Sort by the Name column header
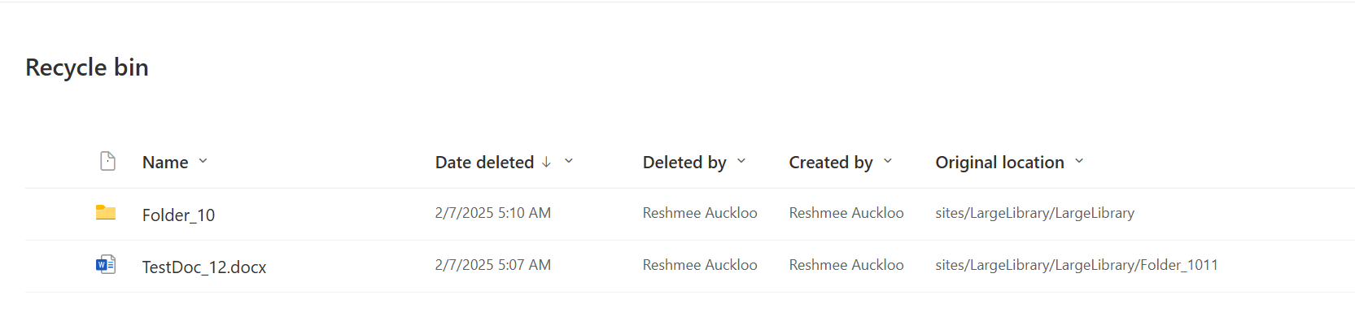 click(165, 163)
